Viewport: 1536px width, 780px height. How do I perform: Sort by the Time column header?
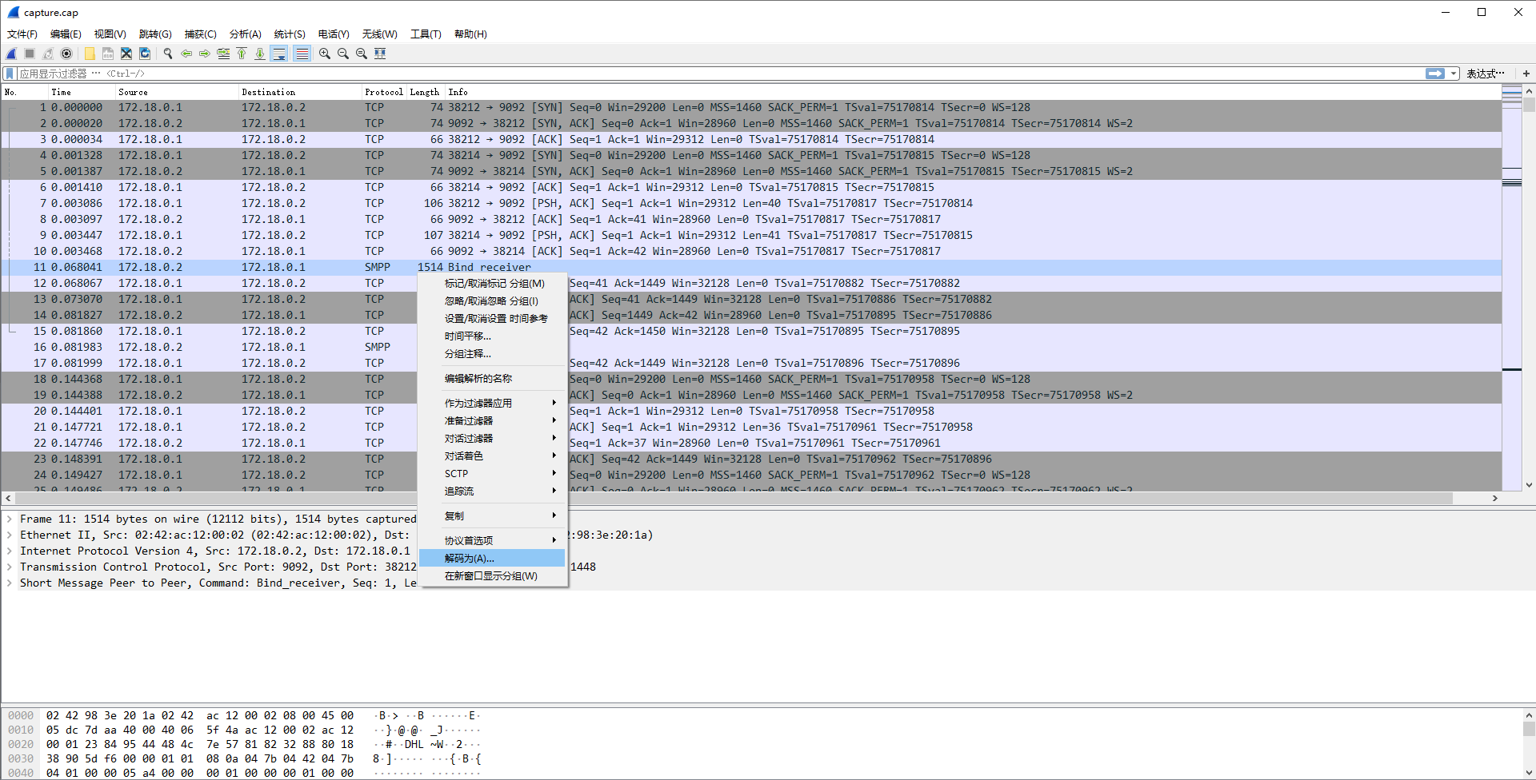point(82,92)
